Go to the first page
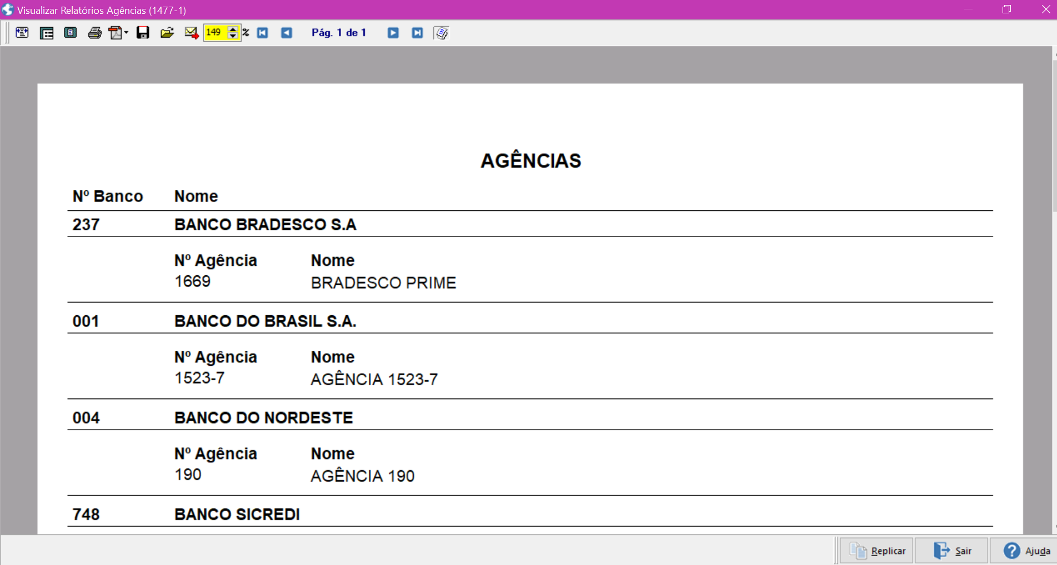 263,33
